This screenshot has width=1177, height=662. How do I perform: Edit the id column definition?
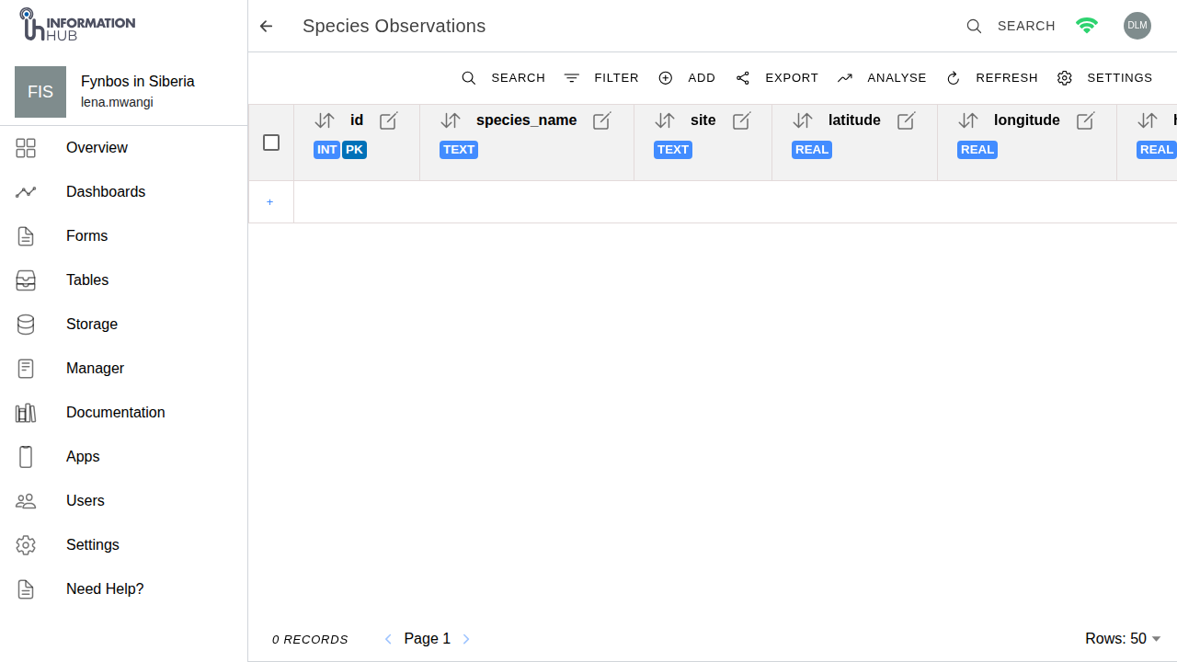point(389,120)
